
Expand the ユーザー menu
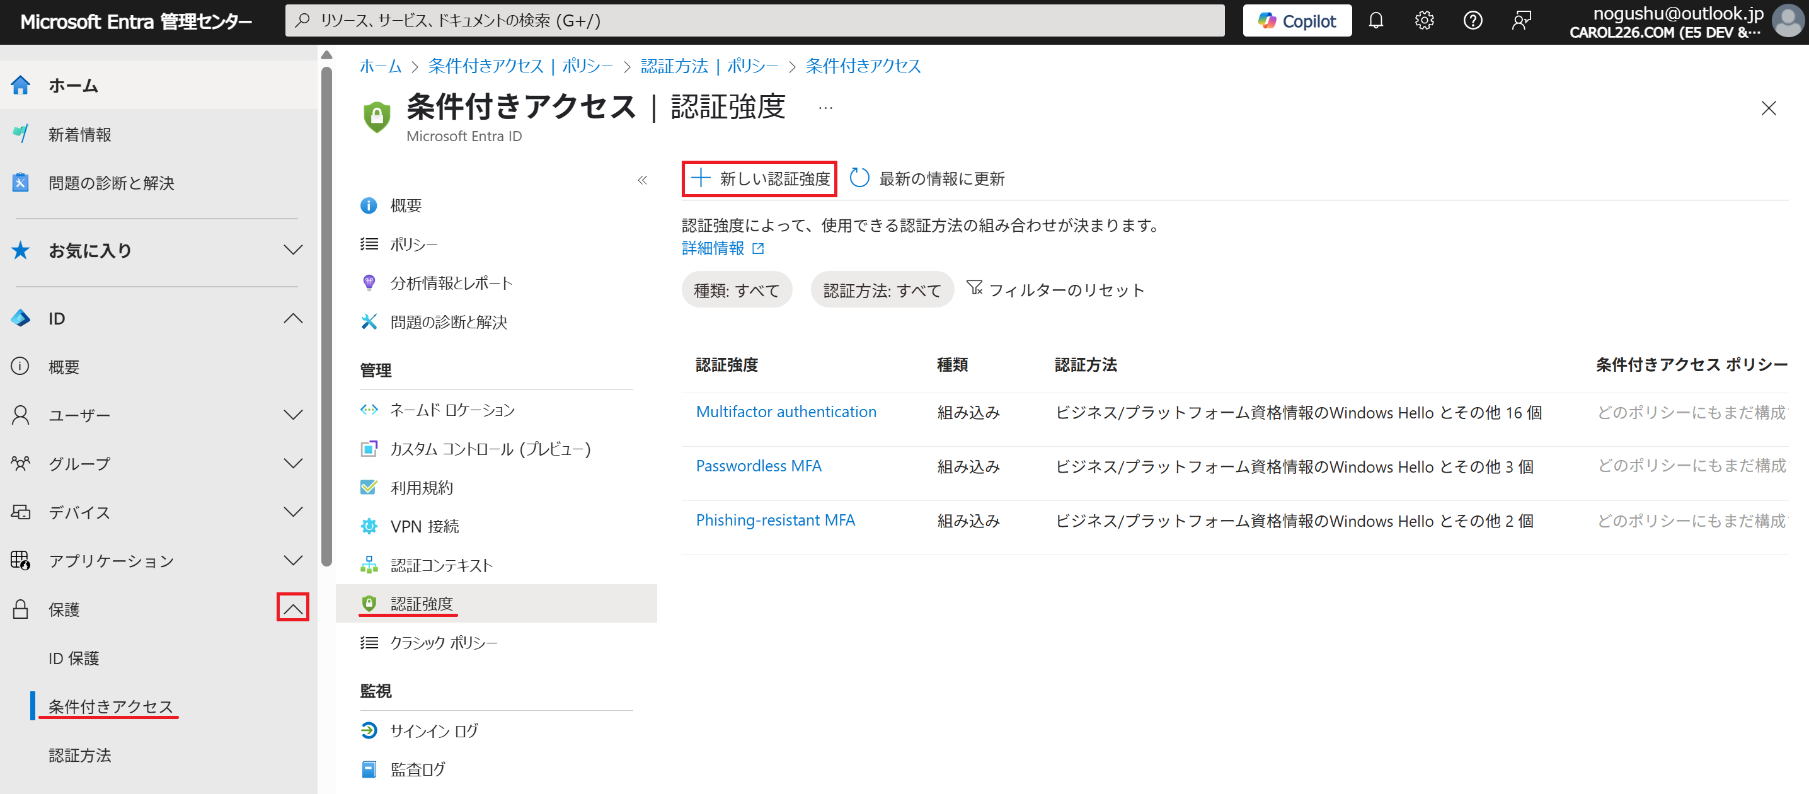(x=293, y=415)
